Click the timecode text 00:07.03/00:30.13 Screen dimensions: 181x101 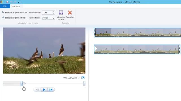[71, 78]
